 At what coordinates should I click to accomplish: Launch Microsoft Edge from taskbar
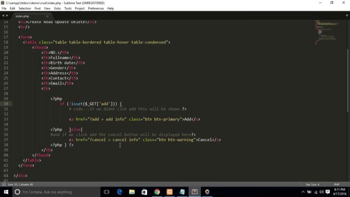pos(119,192)
